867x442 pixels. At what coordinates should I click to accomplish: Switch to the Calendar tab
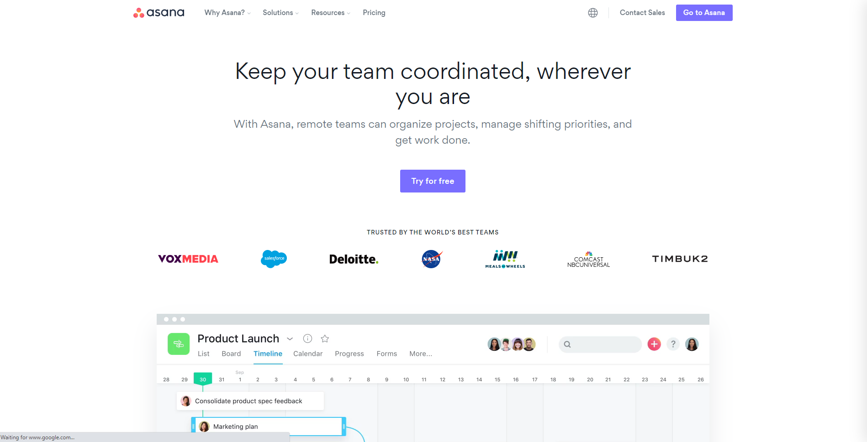(308, 354)
